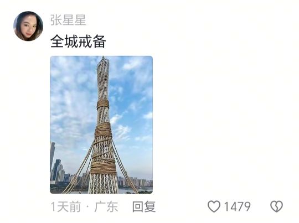This screenshot has height=223, width=299.
Task: Click the 广东 location label
Action: 106,206
